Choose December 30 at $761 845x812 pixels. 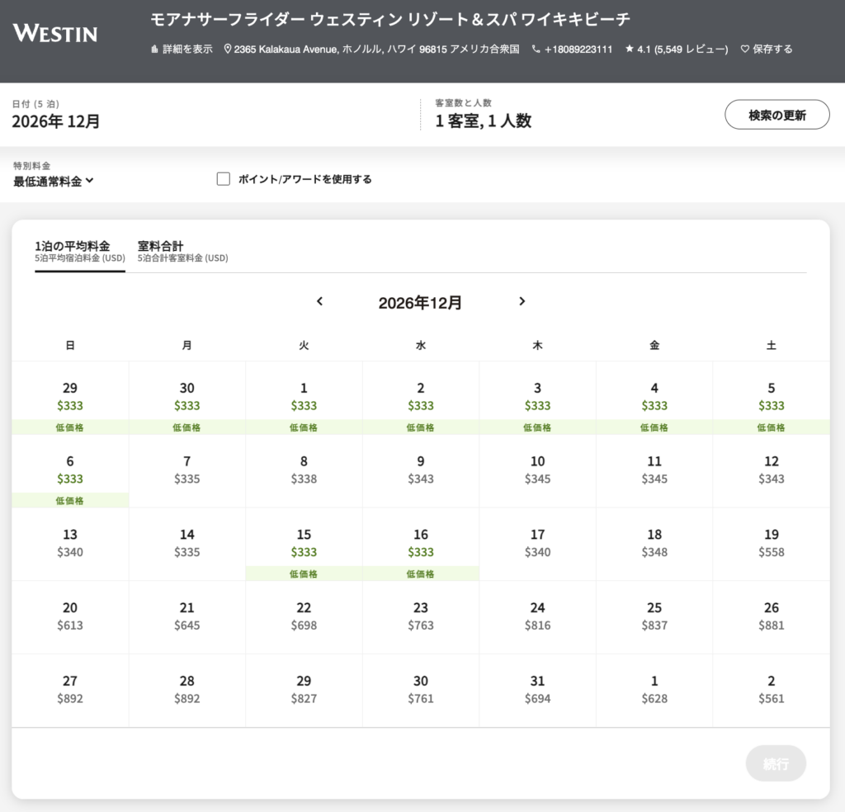(x=421, y=692)
